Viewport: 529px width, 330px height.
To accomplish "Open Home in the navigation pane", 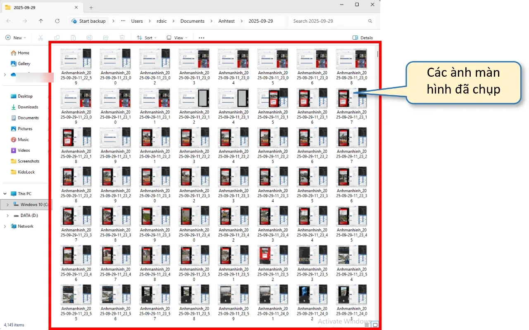I will pos(24,53).
